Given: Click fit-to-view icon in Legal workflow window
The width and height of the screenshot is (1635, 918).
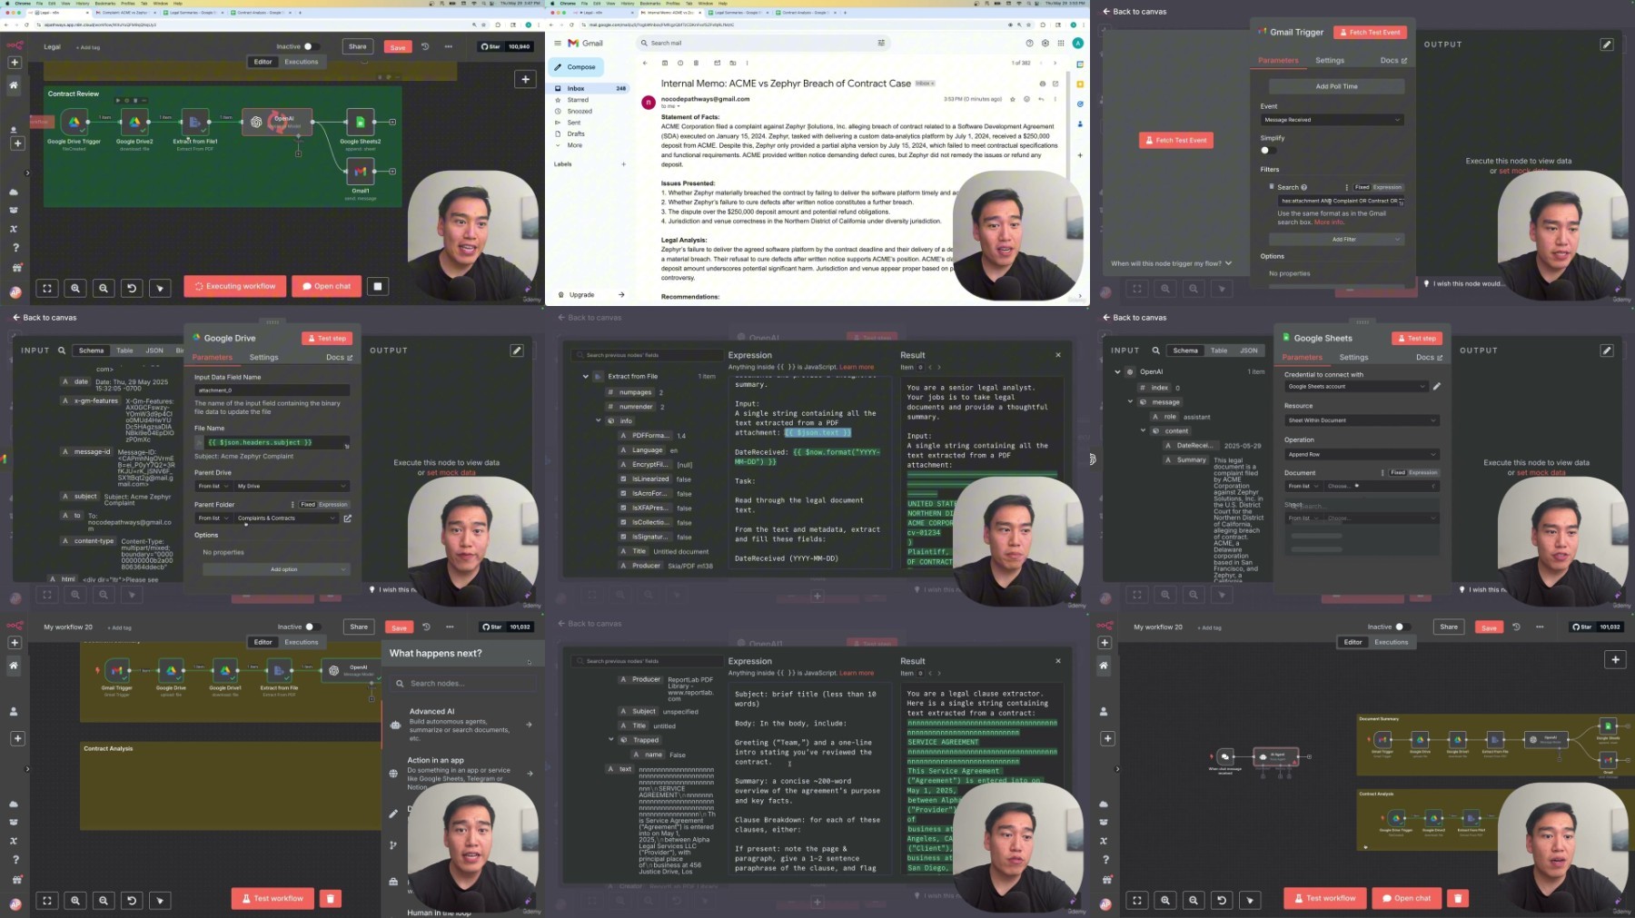Looking at the screenshot, I should [47, 287].
